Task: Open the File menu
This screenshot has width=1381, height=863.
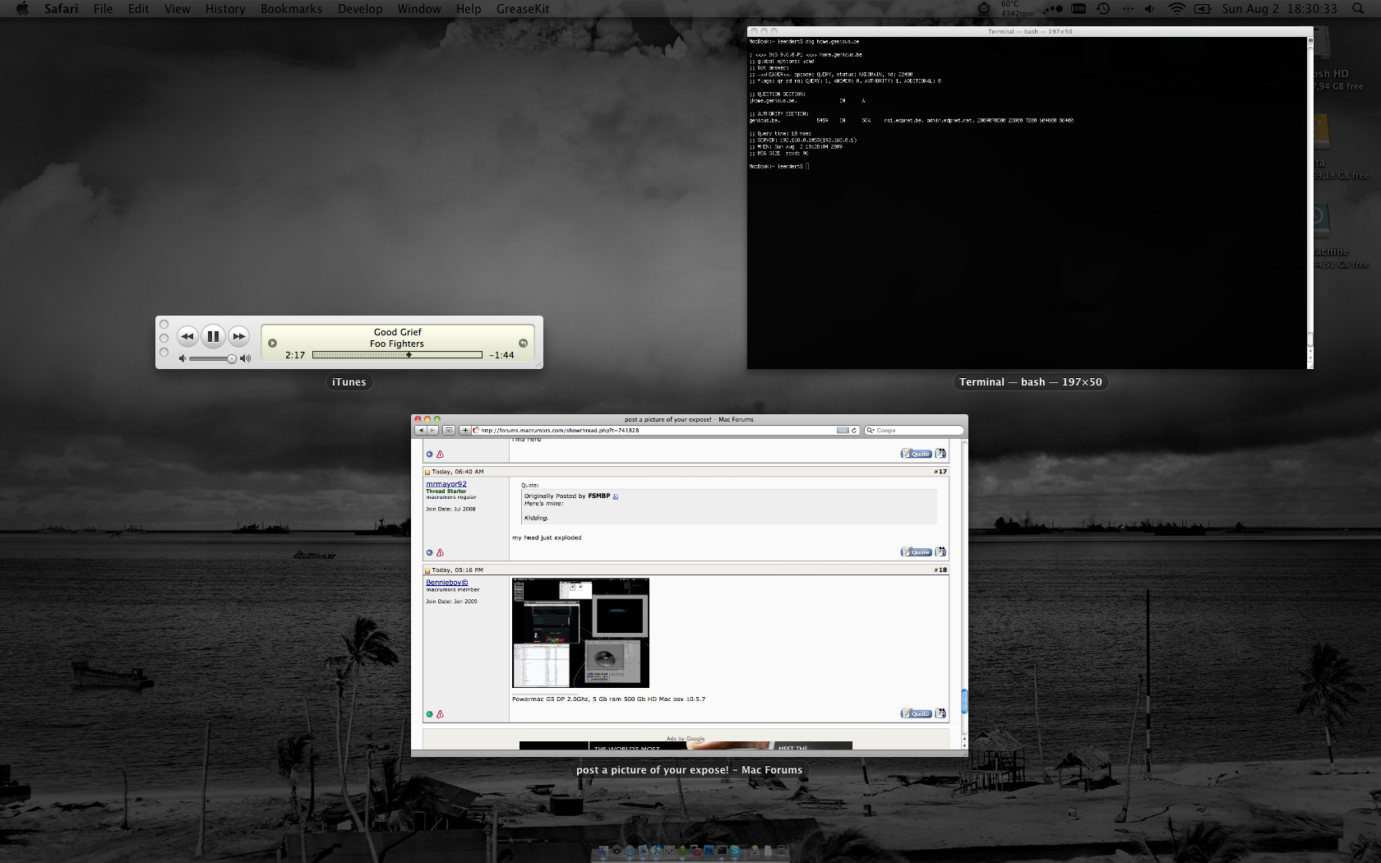Action: 103,8
